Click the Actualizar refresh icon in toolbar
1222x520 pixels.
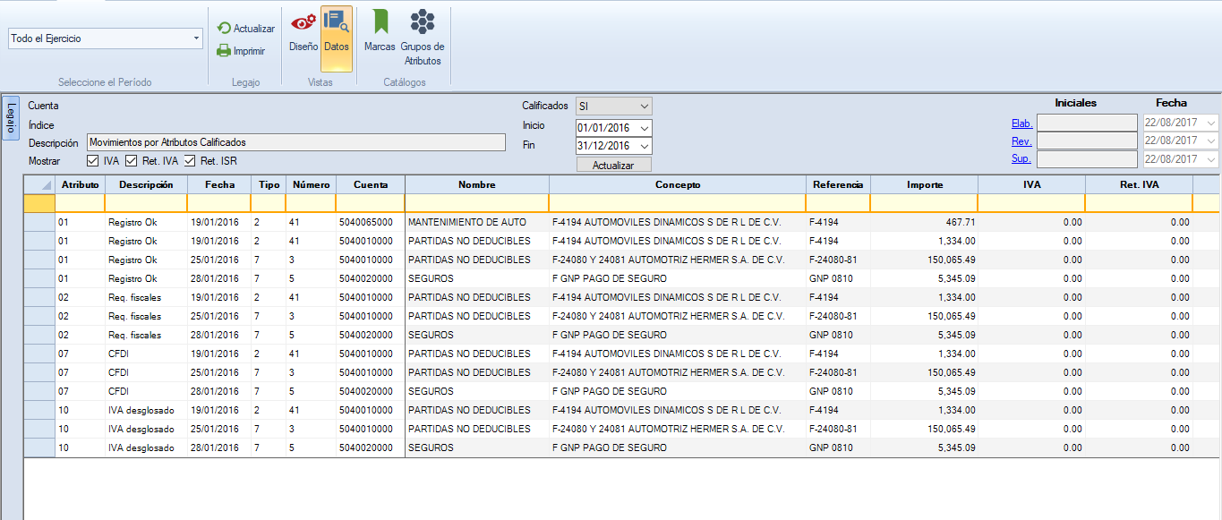coord(224,29)
